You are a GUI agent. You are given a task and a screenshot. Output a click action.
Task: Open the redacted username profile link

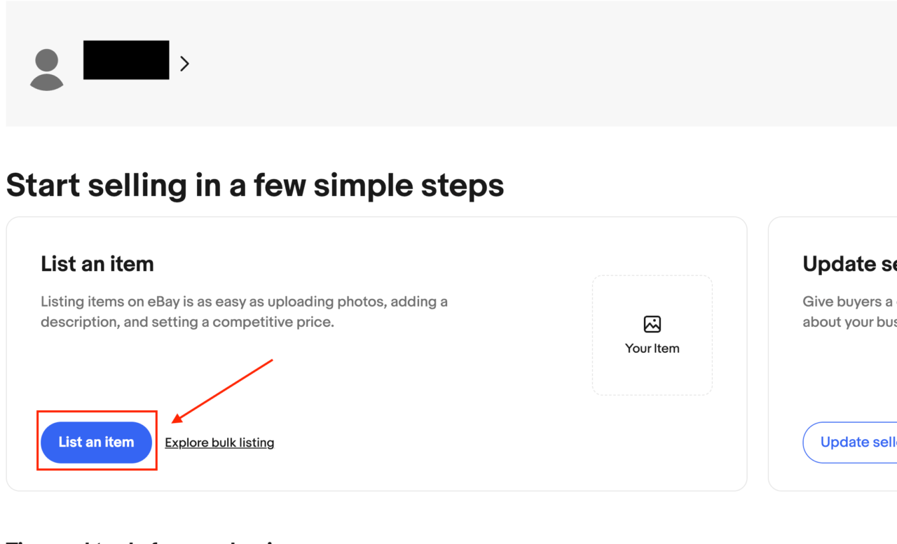pos(126,60)
